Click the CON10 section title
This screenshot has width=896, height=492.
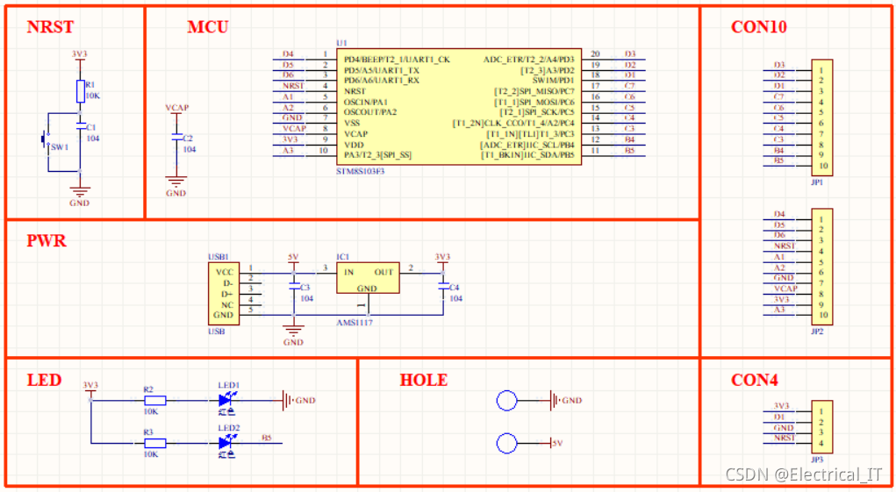759,27
